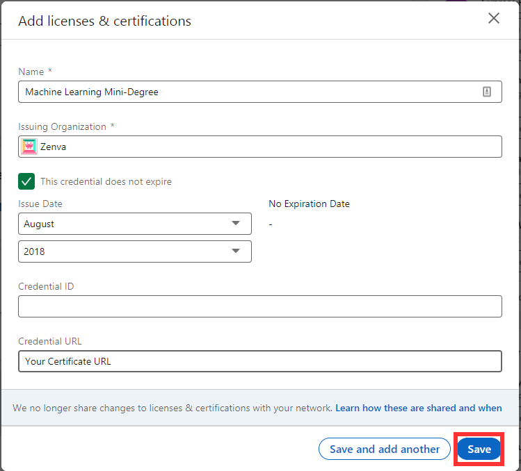Click the Name input field

[260, 92]
